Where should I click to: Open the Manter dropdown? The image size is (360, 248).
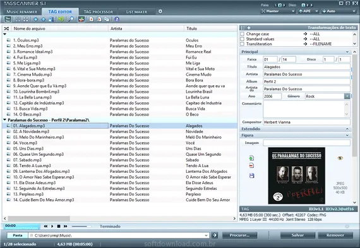click(x=278, y=11)
